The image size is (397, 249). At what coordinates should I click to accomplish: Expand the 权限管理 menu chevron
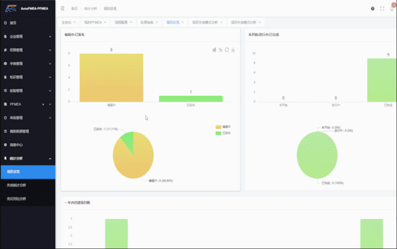pos(50,50)
